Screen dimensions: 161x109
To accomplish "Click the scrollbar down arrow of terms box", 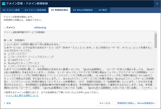I will coord(156,88).
